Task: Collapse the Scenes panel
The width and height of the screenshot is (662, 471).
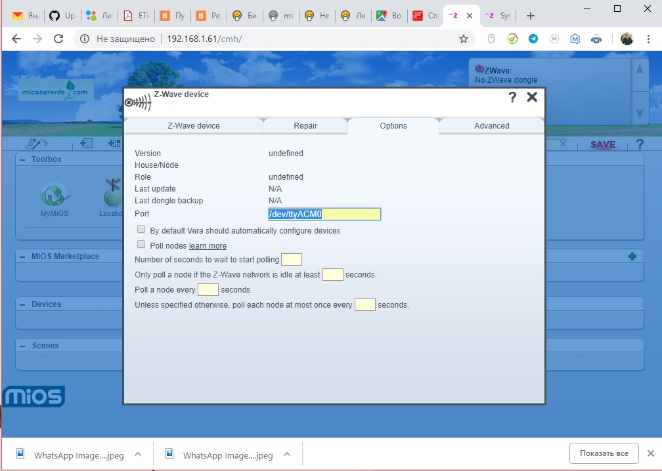Action: pyautogui.click(x=22, y=346)
